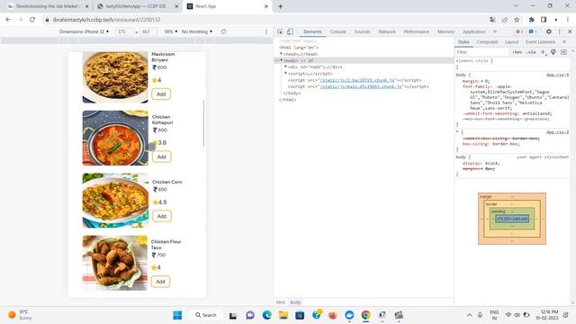
Task: Open the Event Listeners tab
Action: coord(540,42)
